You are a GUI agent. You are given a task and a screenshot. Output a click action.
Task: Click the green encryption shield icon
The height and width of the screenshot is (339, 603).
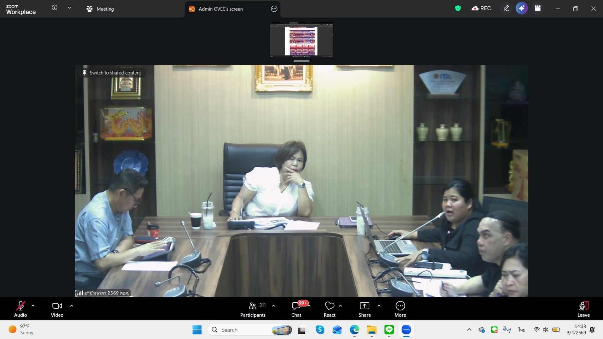(458, 8)
